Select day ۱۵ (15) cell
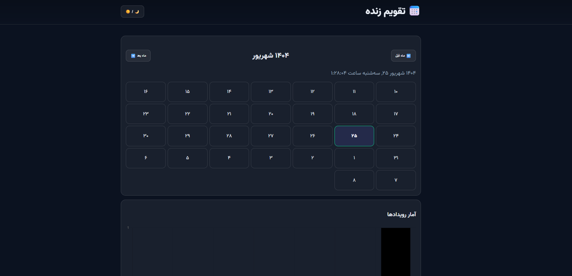 coord(187,92)
